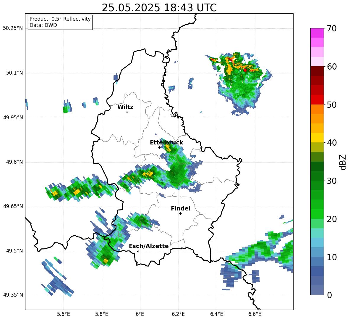Image resolution: width=350 pixels, height=320 pixels.
Task: Click the 6.4°E longitude label
Action: point(216,314)
